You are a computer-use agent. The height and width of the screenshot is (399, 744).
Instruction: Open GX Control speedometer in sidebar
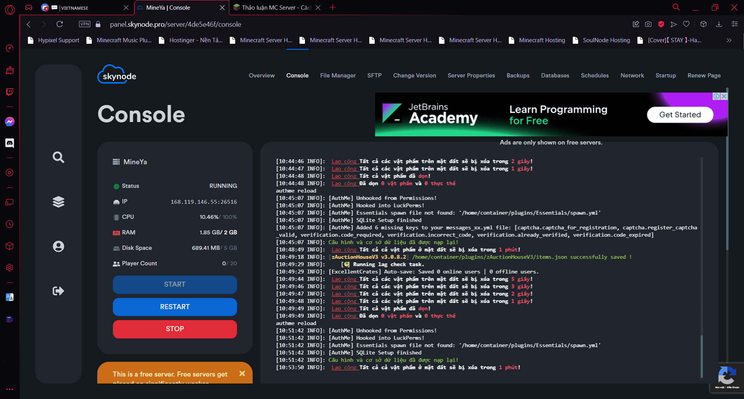pos(10,48)
